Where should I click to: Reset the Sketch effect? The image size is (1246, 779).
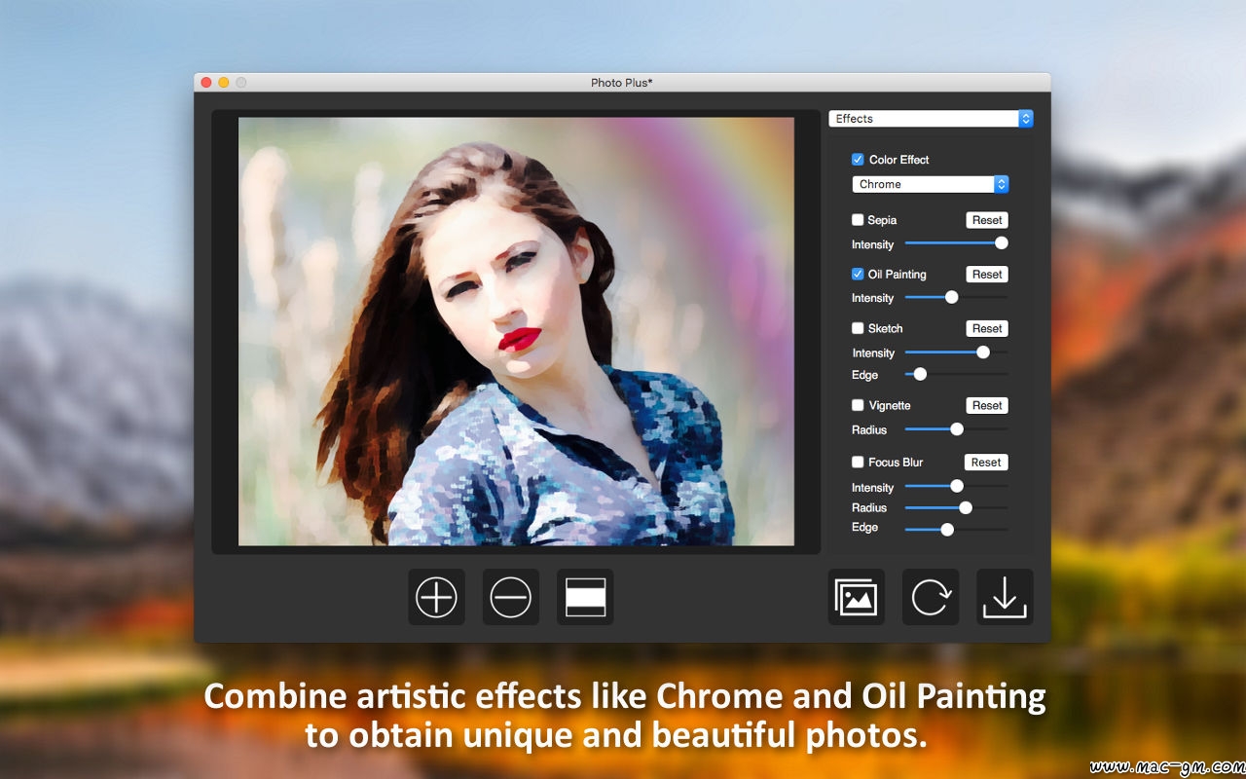point(987,328)
